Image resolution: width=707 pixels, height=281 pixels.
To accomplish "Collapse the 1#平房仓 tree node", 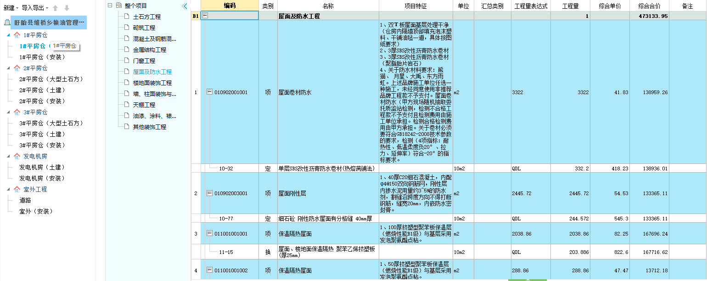I will pyautogui.click(x=9, y=35).
